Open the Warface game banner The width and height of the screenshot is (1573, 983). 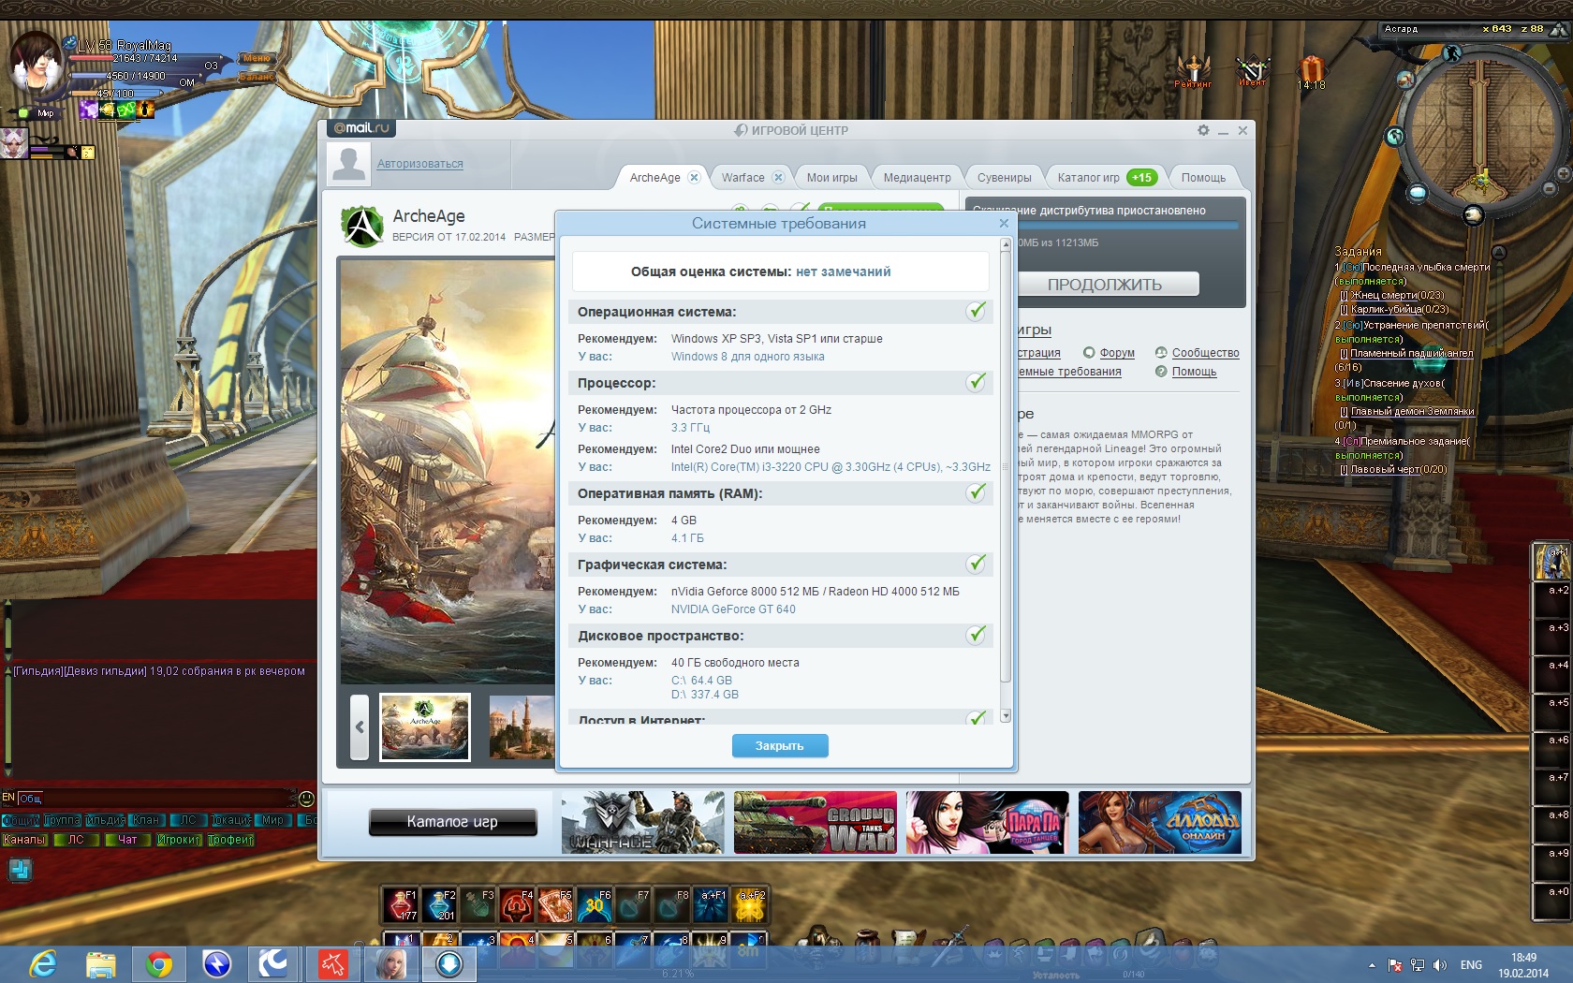[x=643, y=822]
